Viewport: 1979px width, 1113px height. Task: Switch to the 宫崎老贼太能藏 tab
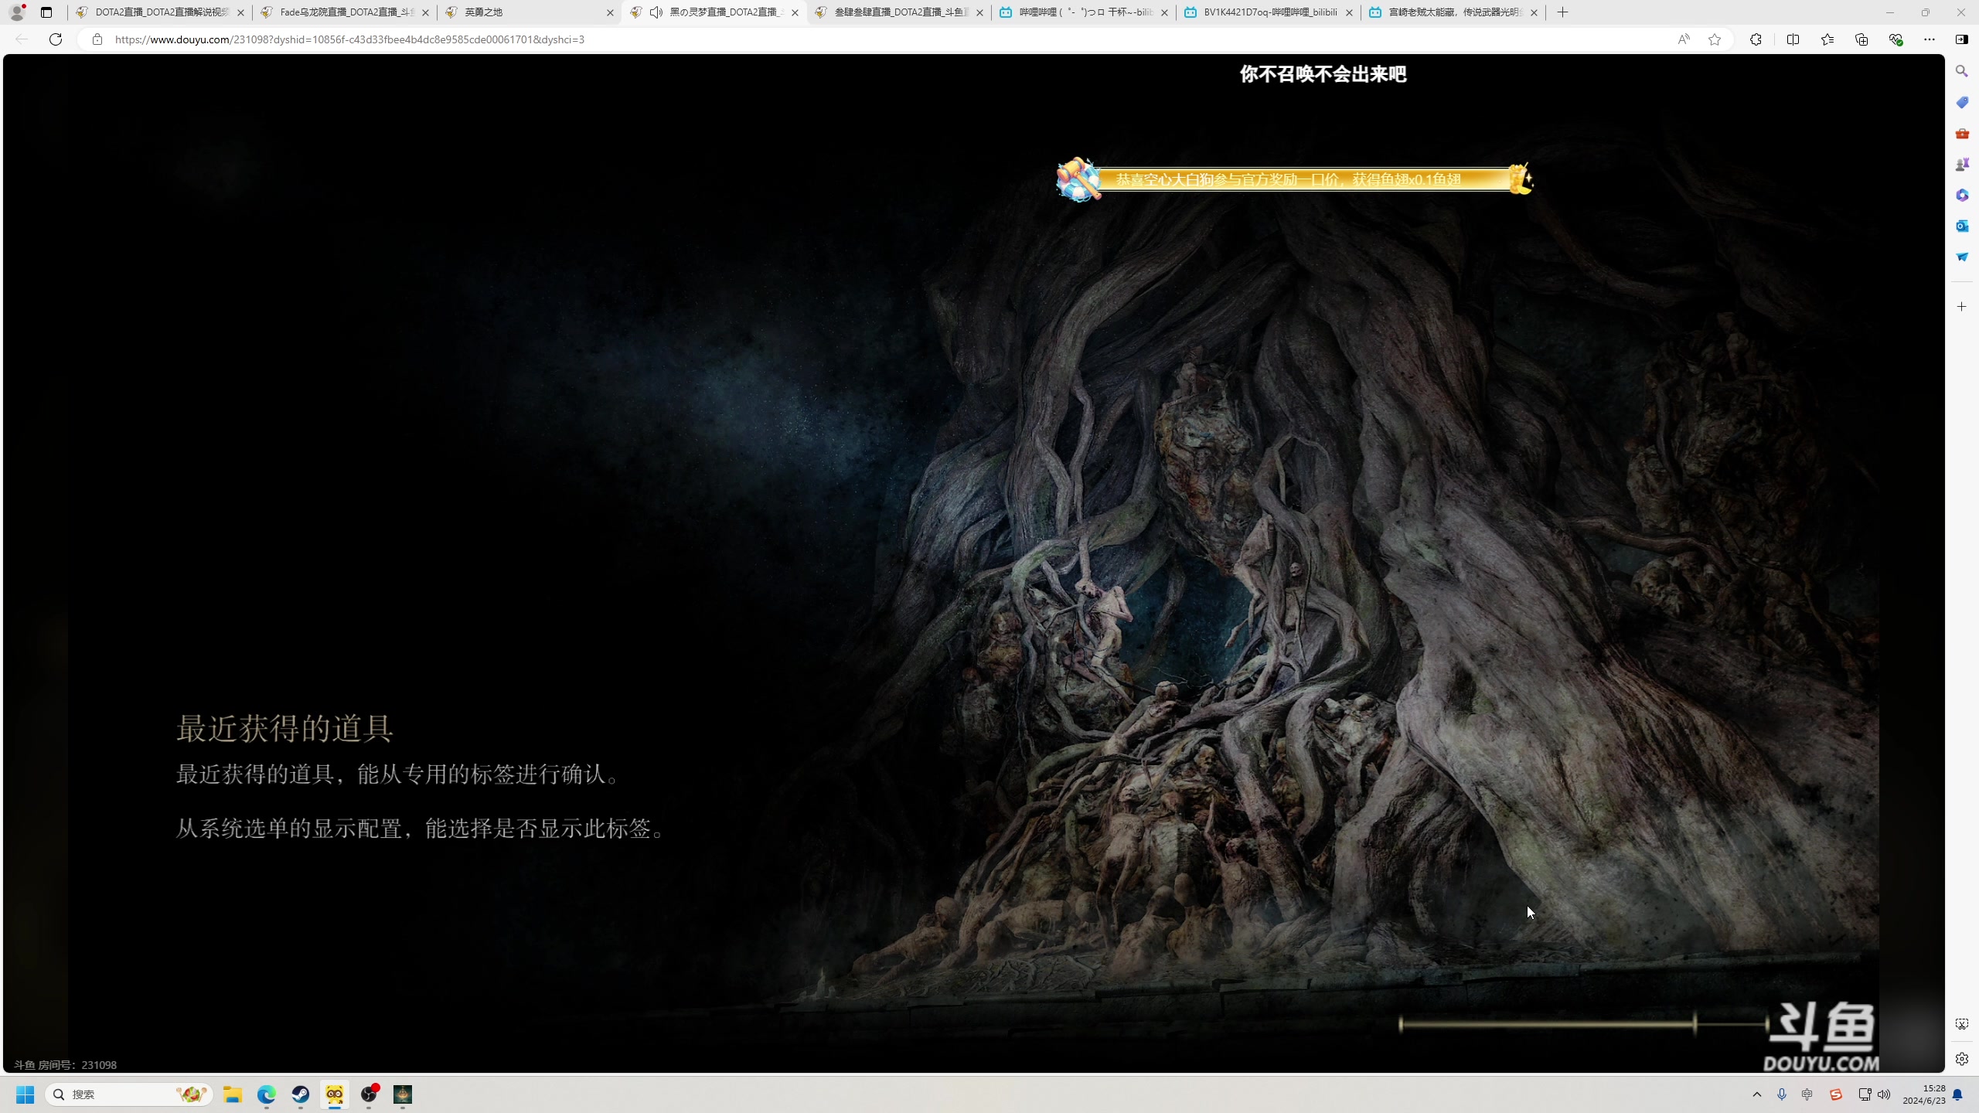tap(1453, 12)
